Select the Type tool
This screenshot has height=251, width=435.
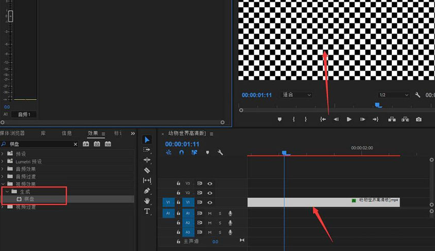(x=147, y=211)
